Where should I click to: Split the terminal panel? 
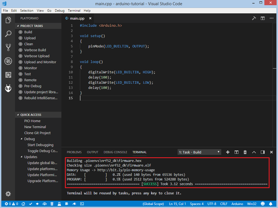pyautogui.click(x=237, y=152)
